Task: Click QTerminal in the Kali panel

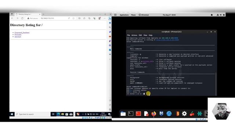Action: [x=144, y=15]
